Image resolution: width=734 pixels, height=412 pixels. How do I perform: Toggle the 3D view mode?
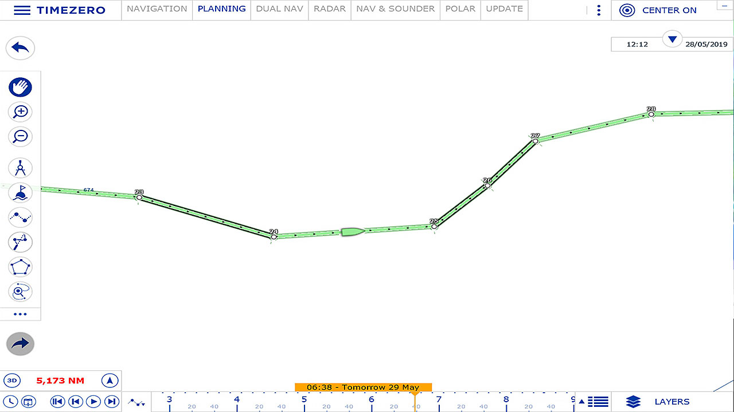11,381
